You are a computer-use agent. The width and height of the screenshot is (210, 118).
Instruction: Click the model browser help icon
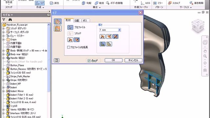pos(49,15)
